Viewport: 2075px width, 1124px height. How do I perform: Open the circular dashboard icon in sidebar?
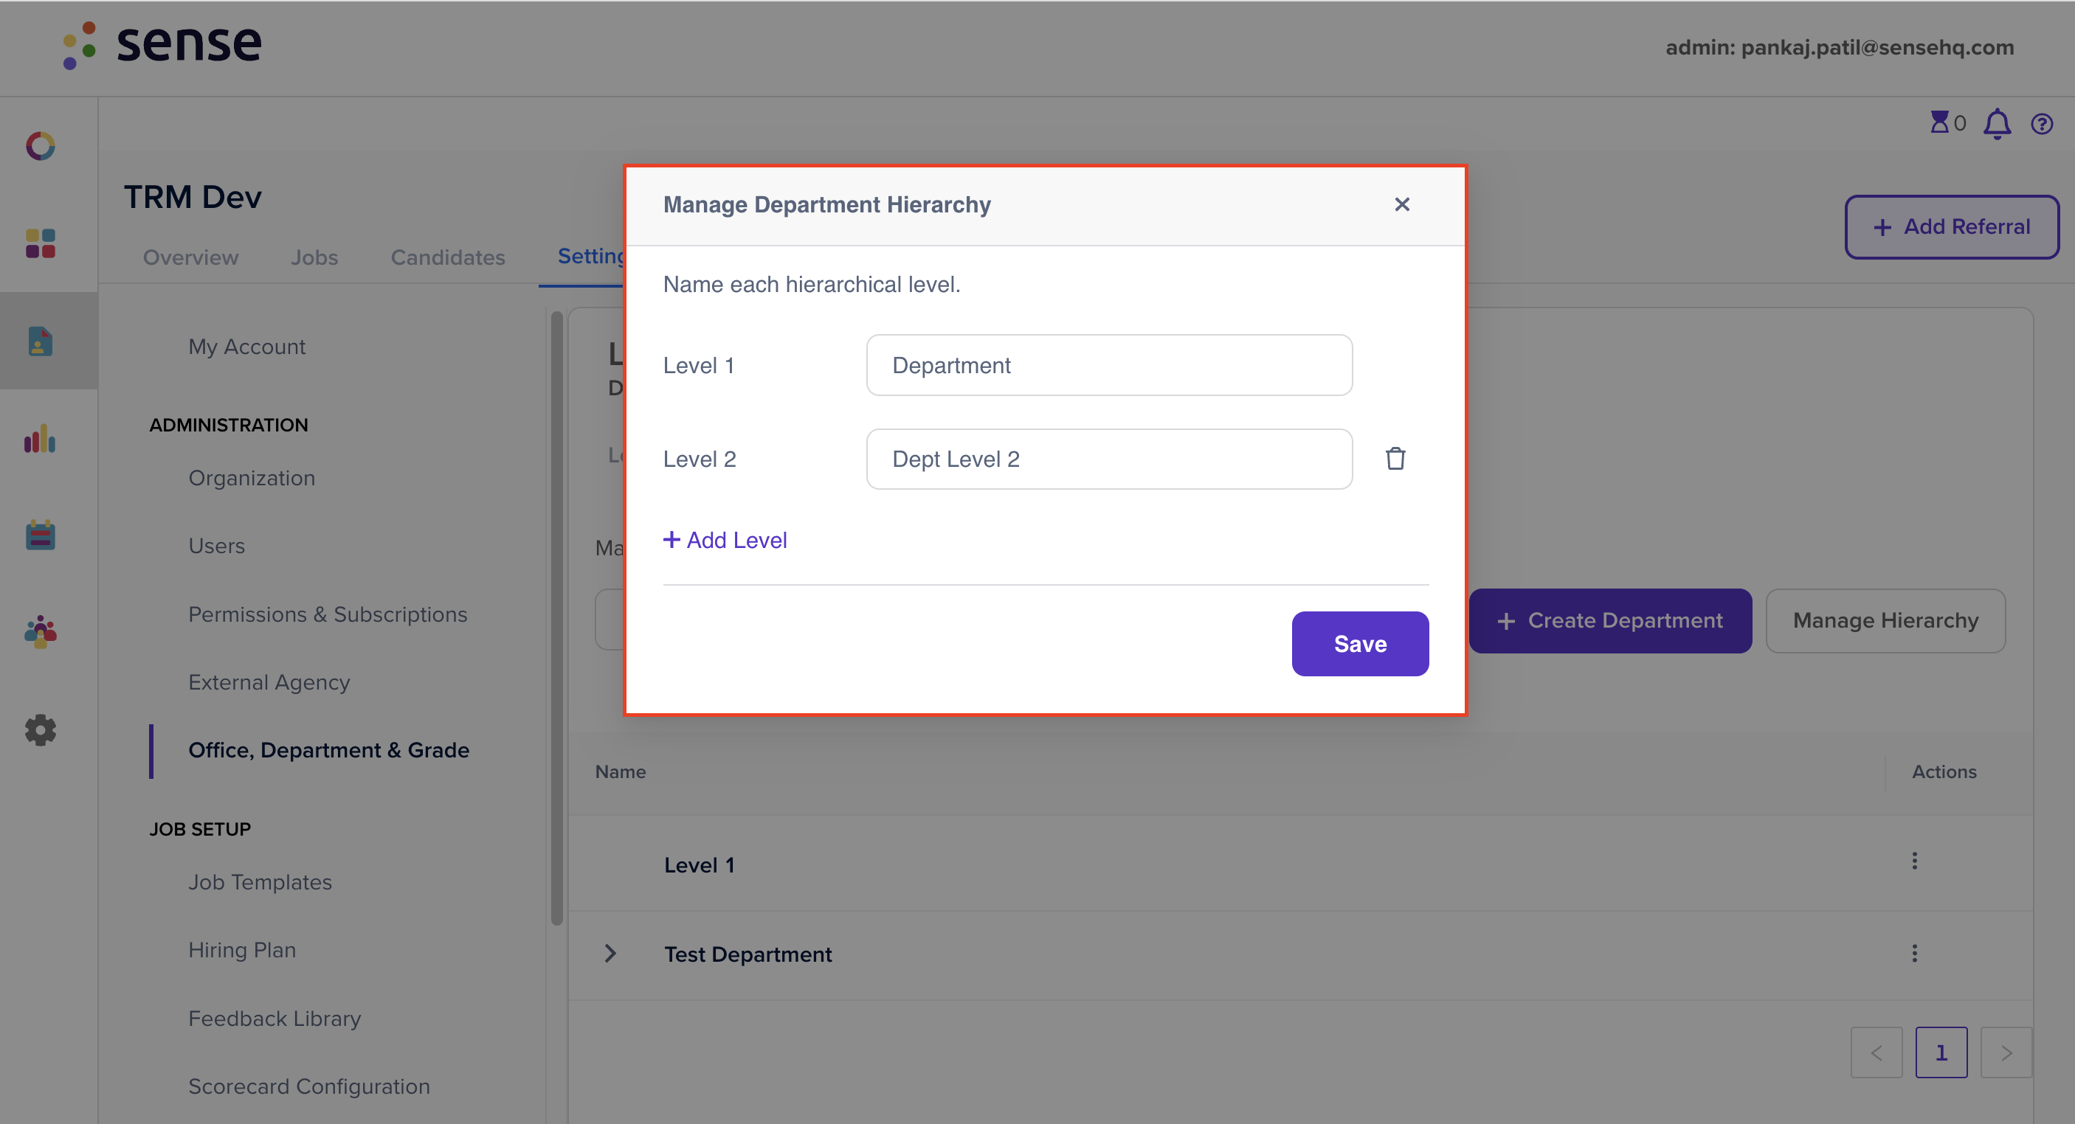pos(41,146)
